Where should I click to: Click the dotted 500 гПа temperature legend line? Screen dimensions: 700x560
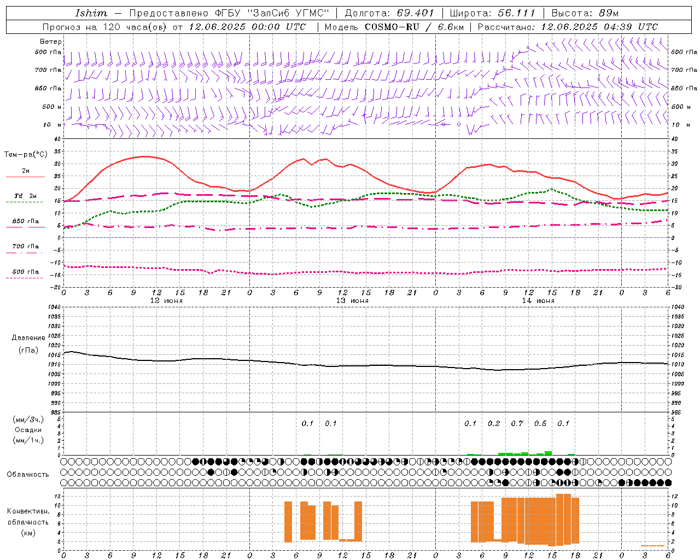(x=25, y=278)
